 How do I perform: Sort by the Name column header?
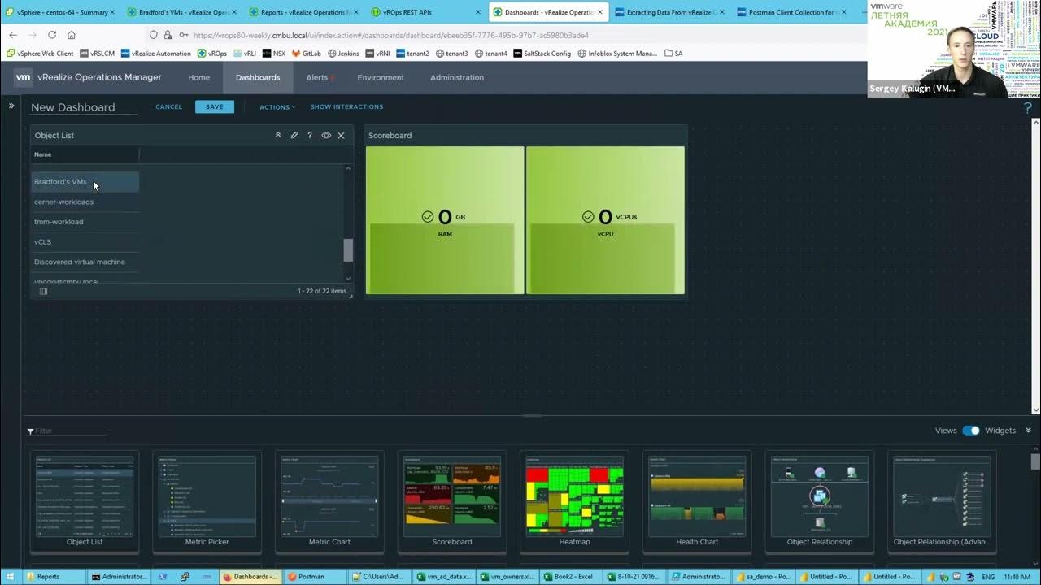click(85, 154)
